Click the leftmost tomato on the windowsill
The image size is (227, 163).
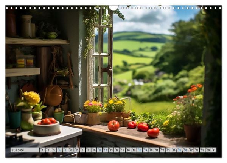coord(113,126)
